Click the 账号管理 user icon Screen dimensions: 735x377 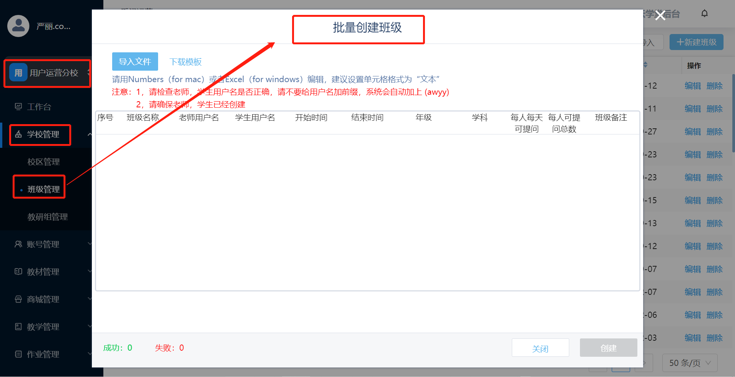(18, 244)
